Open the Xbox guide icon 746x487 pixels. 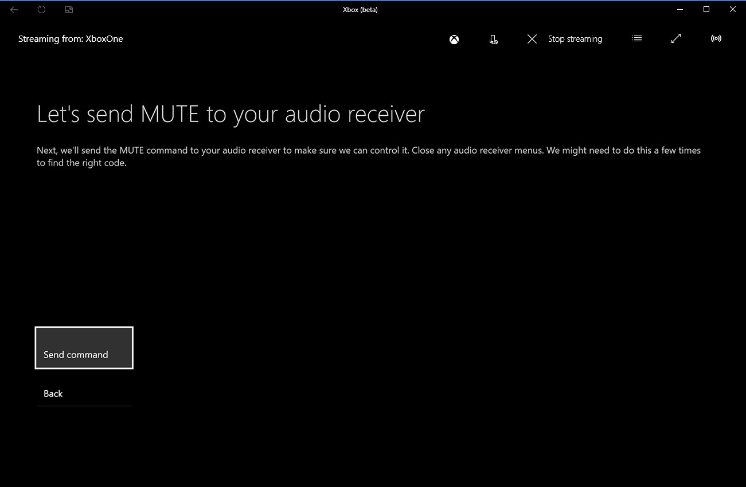pyautogui.click(x=454, y=39)
